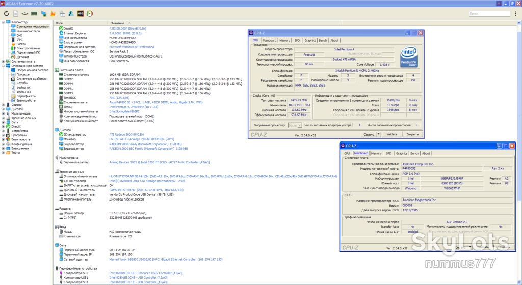Click Закрыть button in upper CPU-Z window
The height and width of the screenshot is (285, 522).
click(412, 134)
